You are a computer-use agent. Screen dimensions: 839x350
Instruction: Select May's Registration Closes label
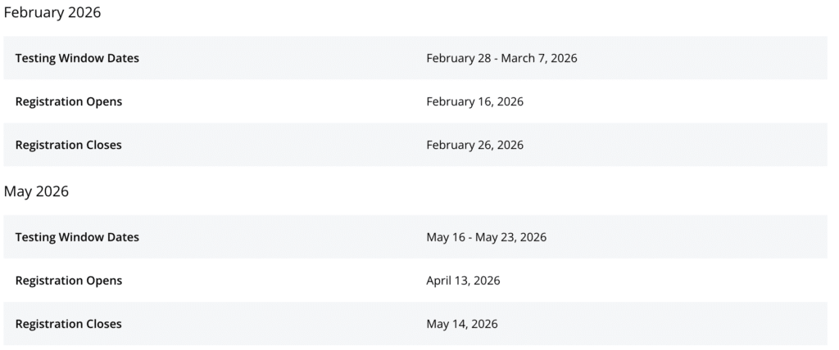pyautogui.click(x=69, y=324)
